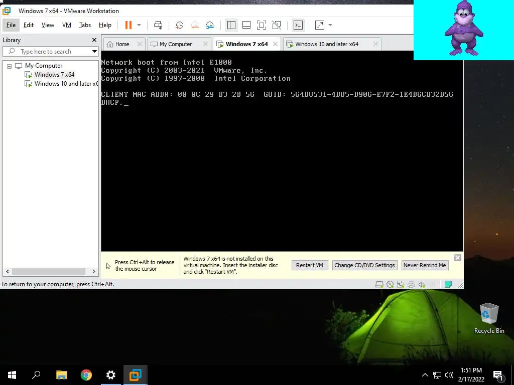Open the Library search dropdown arrow
The image size is (514, 385).
pos(94,52)
